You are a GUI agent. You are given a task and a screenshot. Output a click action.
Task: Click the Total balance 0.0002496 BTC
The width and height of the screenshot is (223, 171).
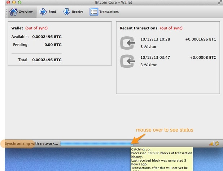tap(47, 60)
